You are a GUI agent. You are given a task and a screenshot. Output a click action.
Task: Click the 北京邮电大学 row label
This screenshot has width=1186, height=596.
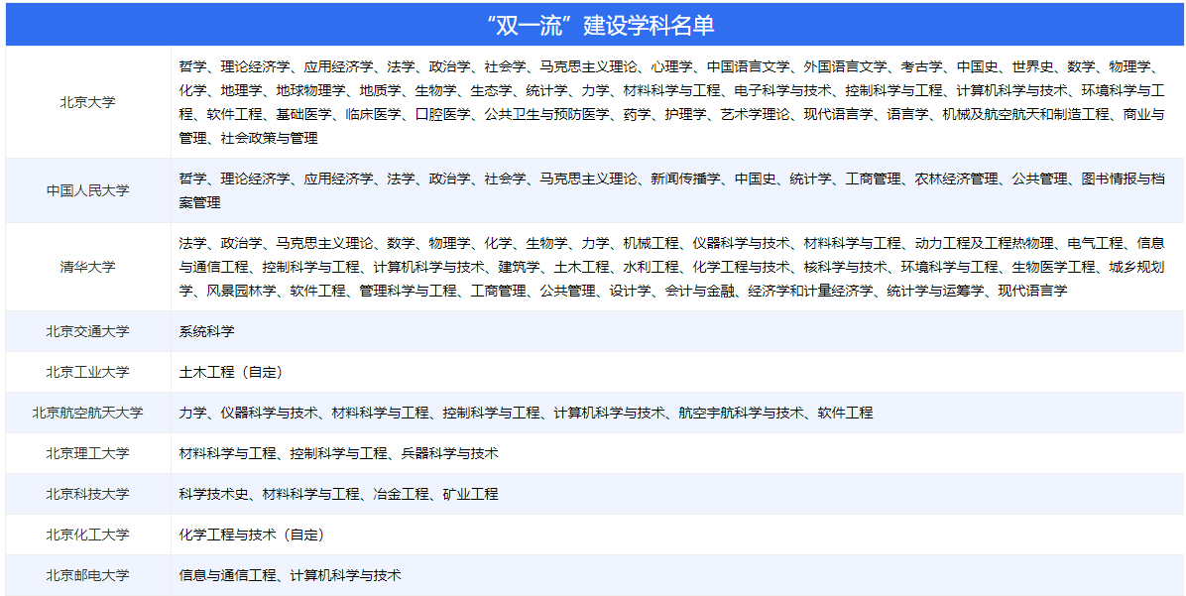[x=87, y=575]
